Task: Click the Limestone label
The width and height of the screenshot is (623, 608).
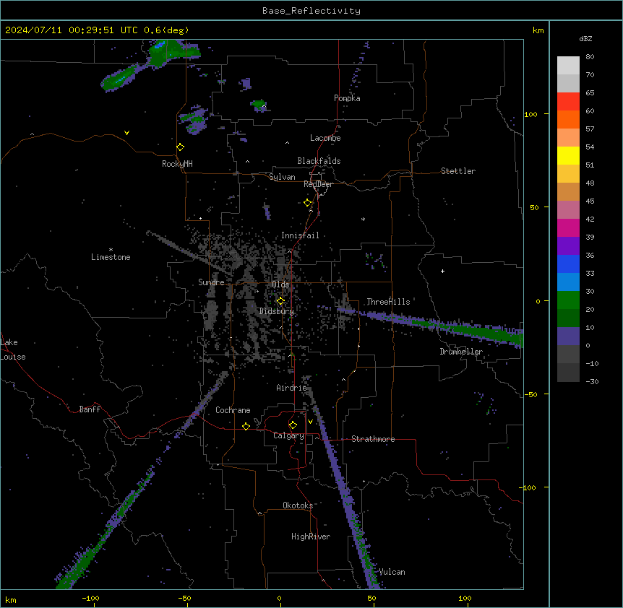Action: click(x=111, y=257)
